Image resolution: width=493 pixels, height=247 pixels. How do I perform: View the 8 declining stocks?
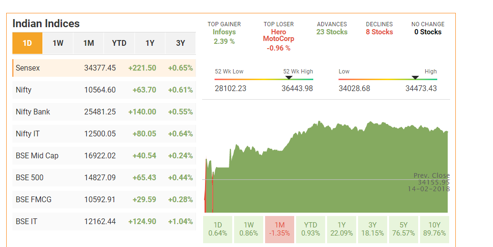(x=379, y=32)
